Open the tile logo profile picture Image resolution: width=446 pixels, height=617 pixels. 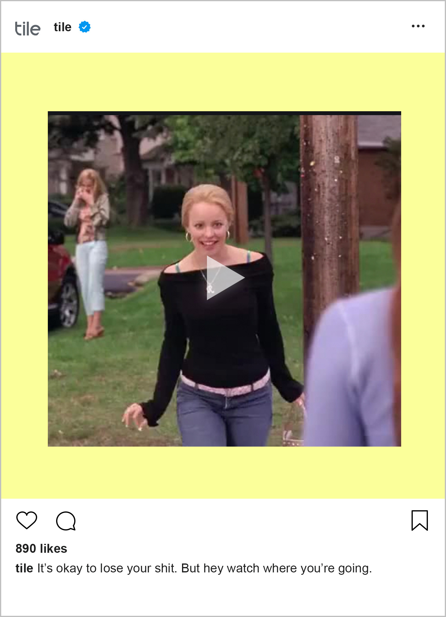(x=28, y=29)
